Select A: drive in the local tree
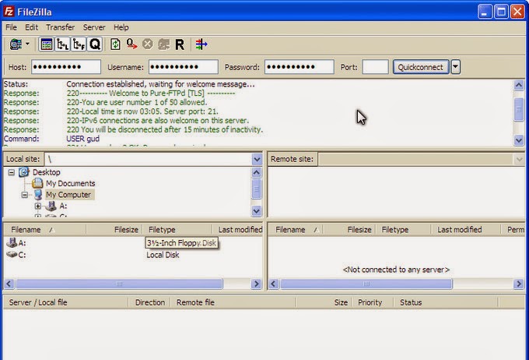529x360 pixels. tap(63, 206)
